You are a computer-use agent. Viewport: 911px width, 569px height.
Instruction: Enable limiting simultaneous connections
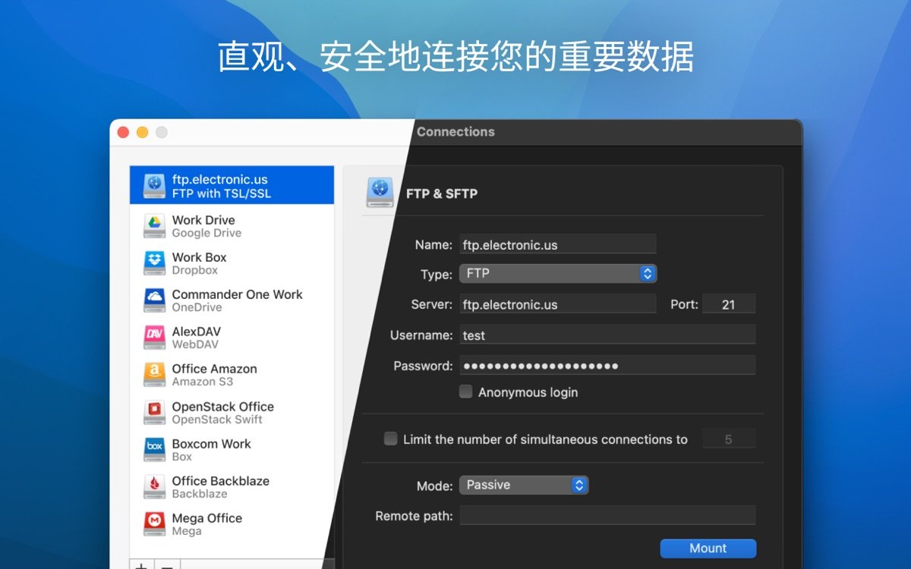click(x=390, y=438)
